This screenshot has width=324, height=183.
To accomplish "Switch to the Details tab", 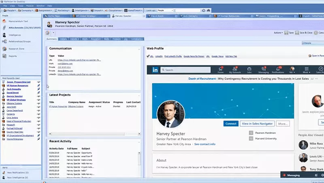I will 63,39.
